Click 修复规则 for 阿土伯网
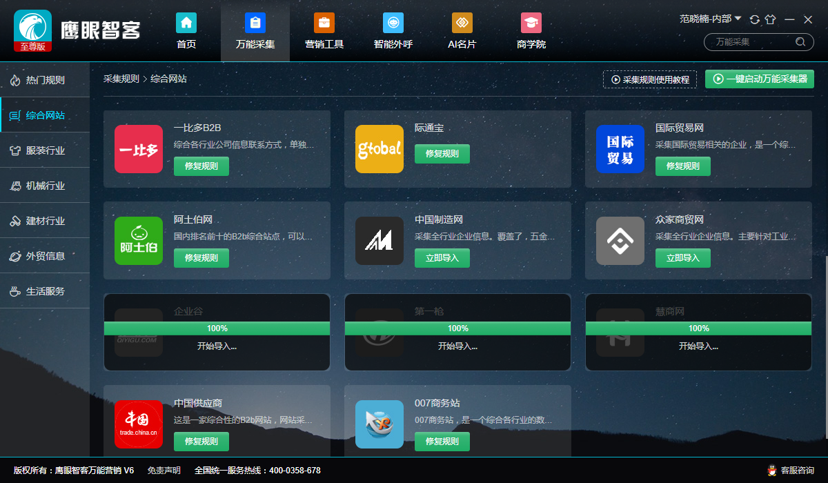 click(201, 258)
